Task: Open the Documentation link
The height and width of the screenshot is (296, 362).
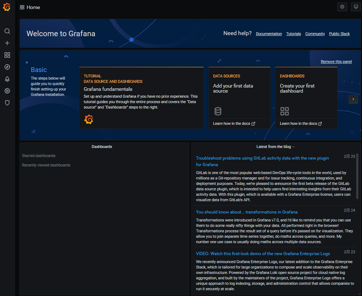Action: [269, 34]
